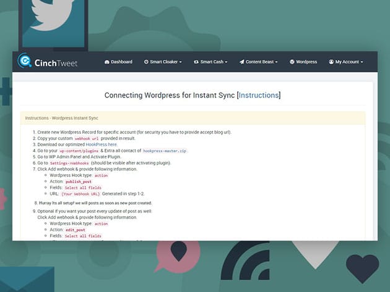Click the Dashboard gauge icon
This screenshot has width=390, height=292.
pos(107,62)
